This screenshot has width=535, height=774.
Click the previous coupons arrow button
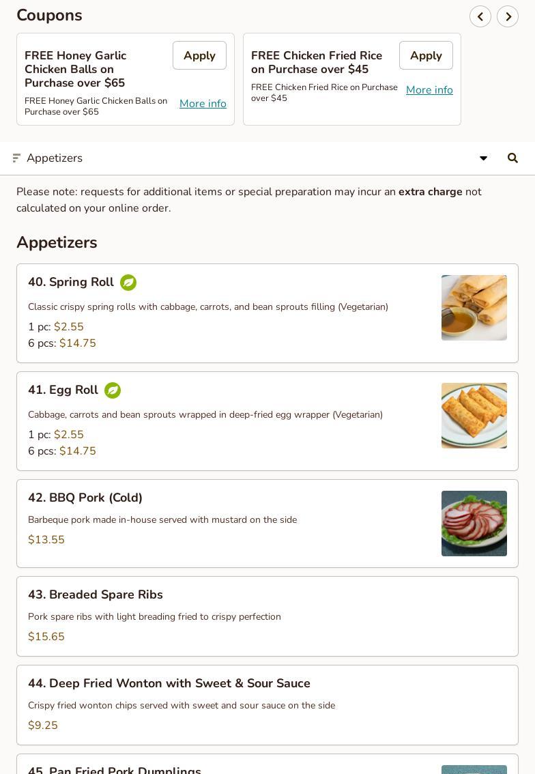(x=480, y=16)
